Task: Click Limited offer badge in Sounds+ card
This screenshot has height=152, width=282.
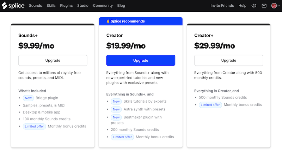Action: coord(34,127)
